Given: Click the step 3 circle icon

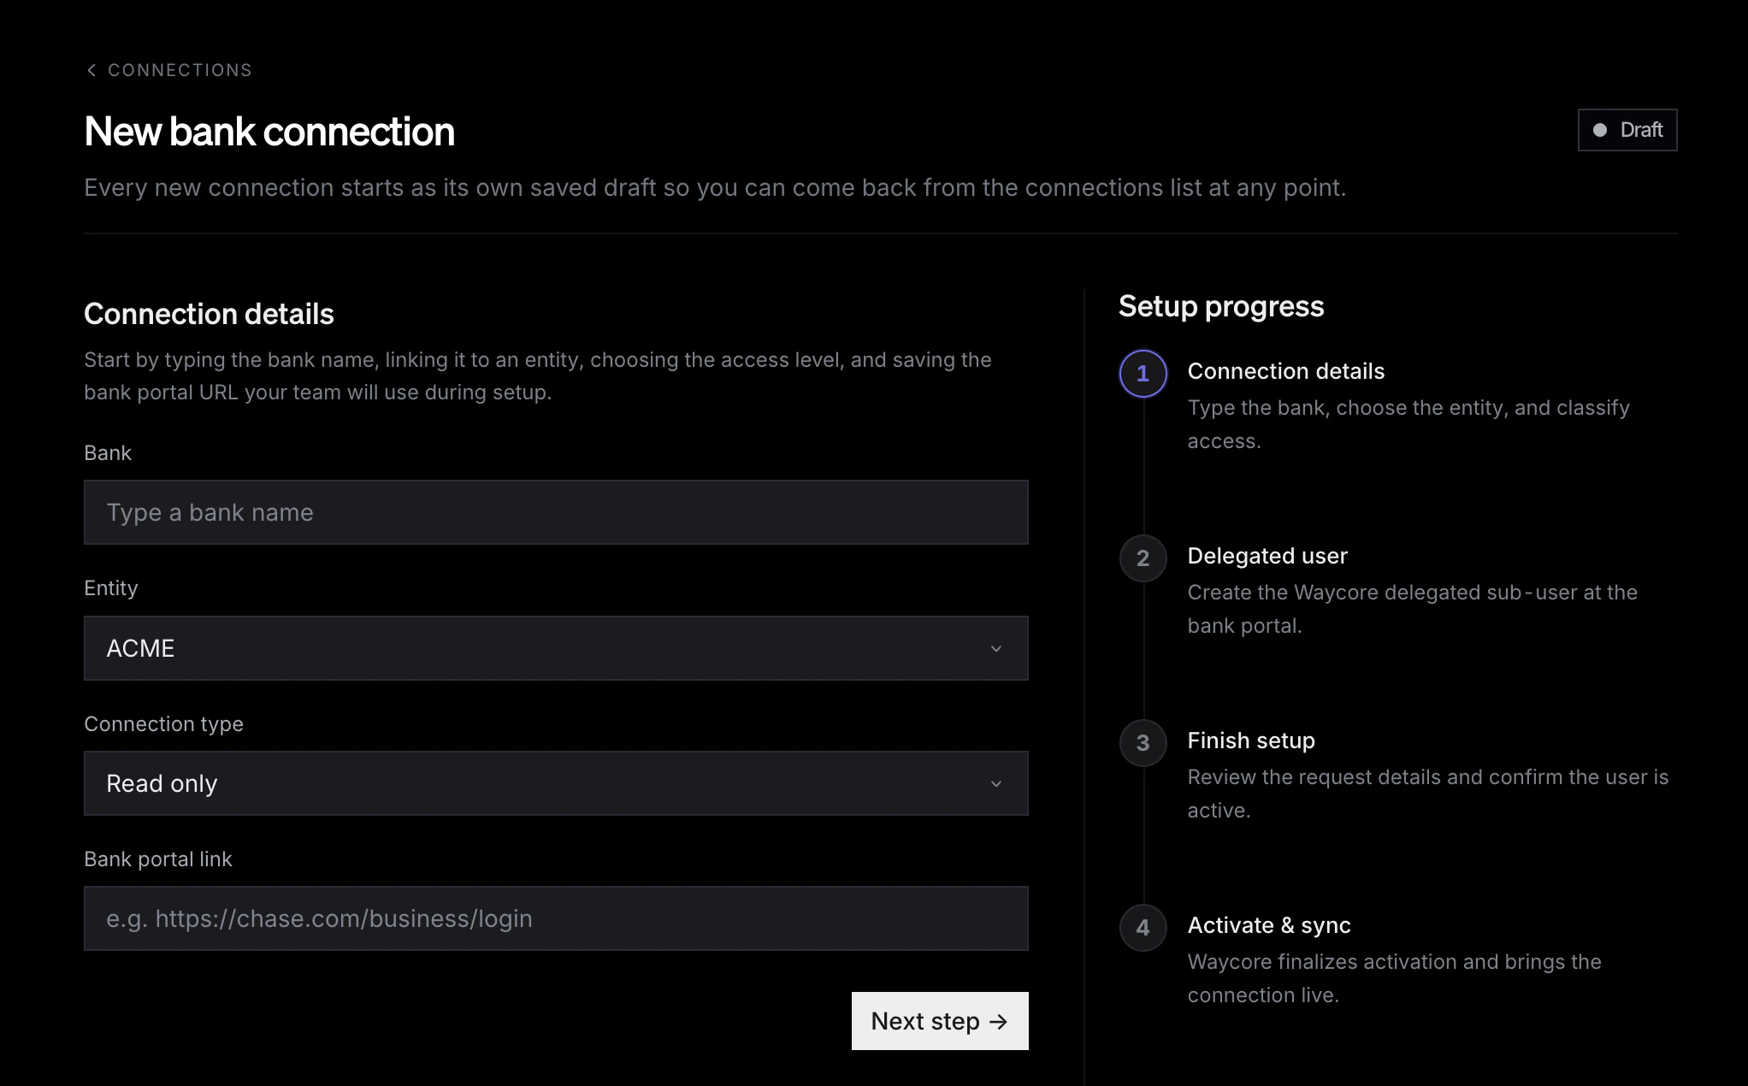Looking at the screenshot, I should coord(1143,743).
